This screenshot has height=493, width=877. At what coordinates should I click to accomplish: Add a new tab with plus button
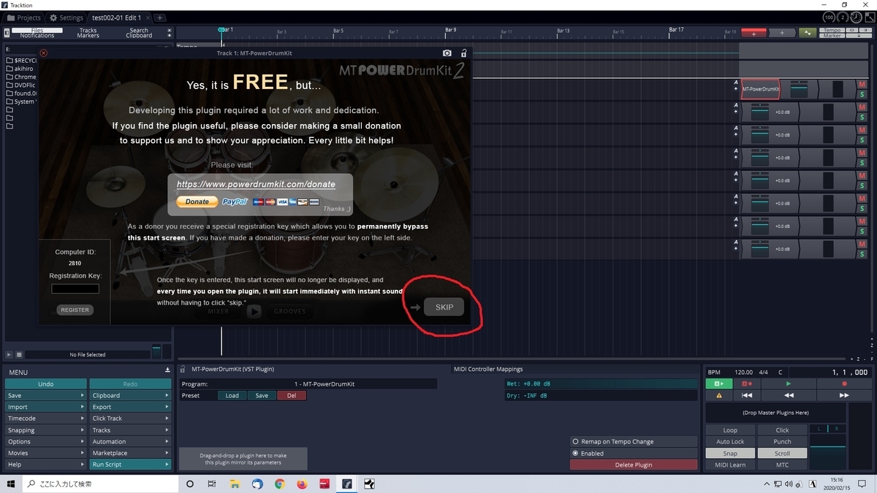pos(160,18)
